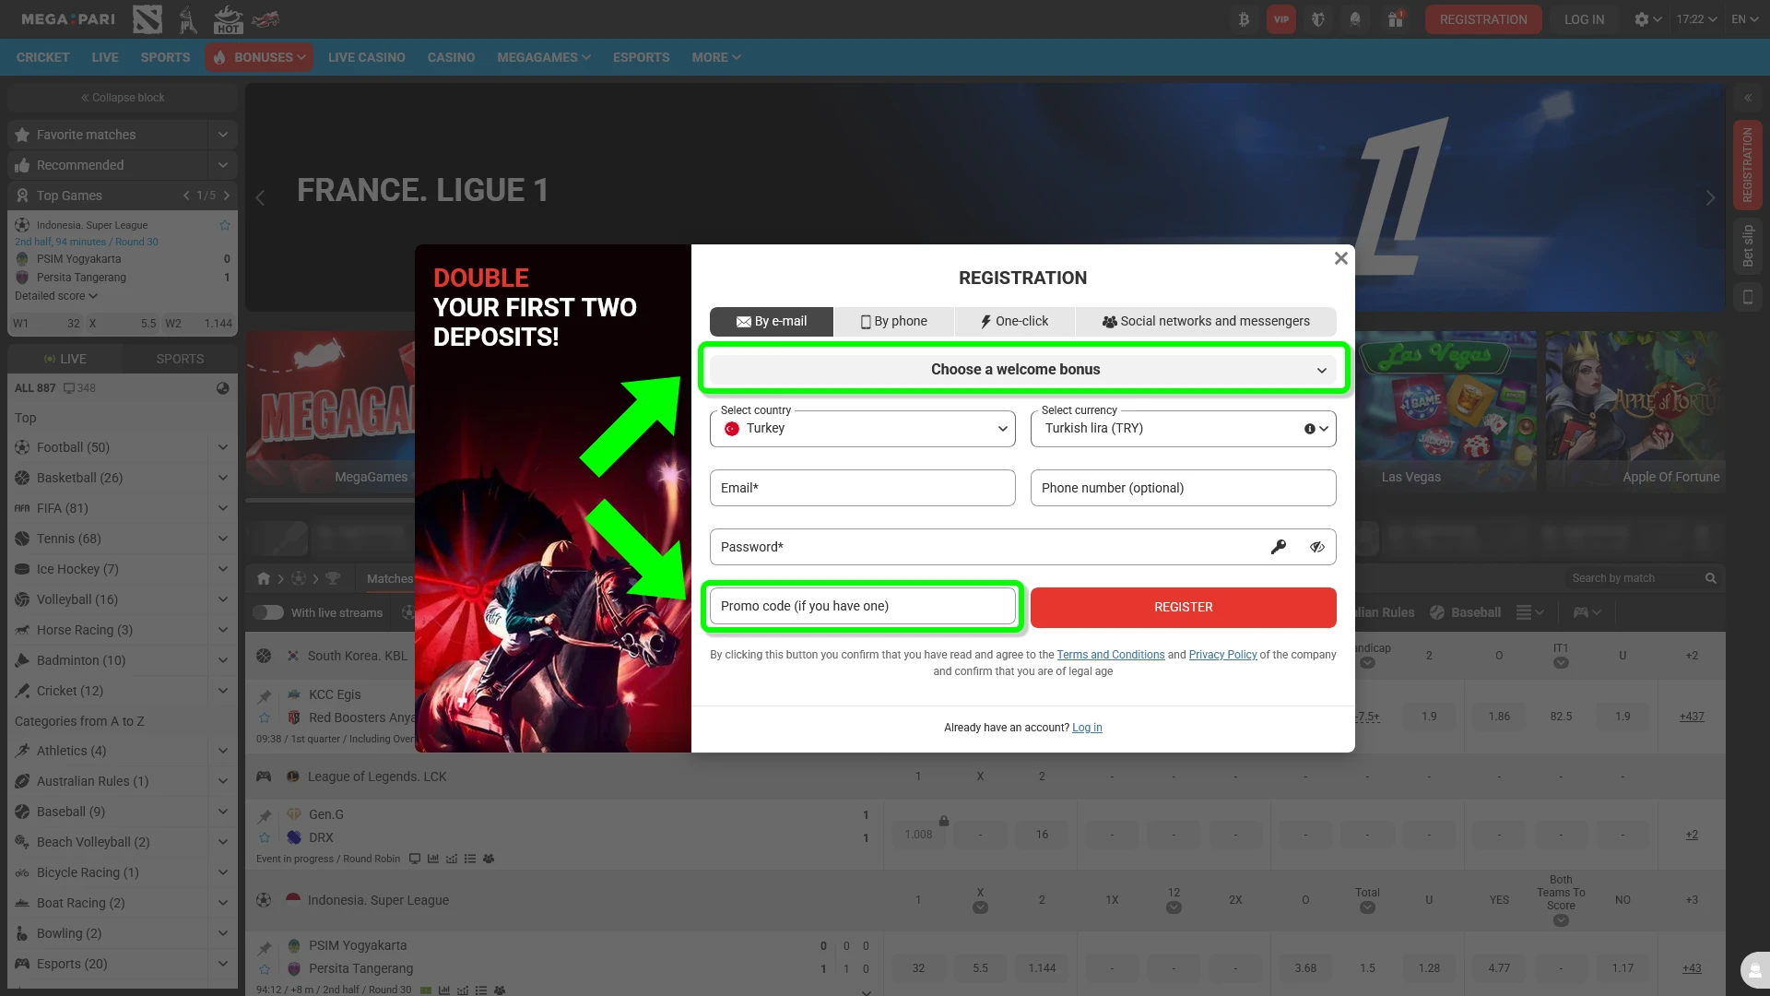Click the Search by match magnifier icon

tap(1711, 578)
